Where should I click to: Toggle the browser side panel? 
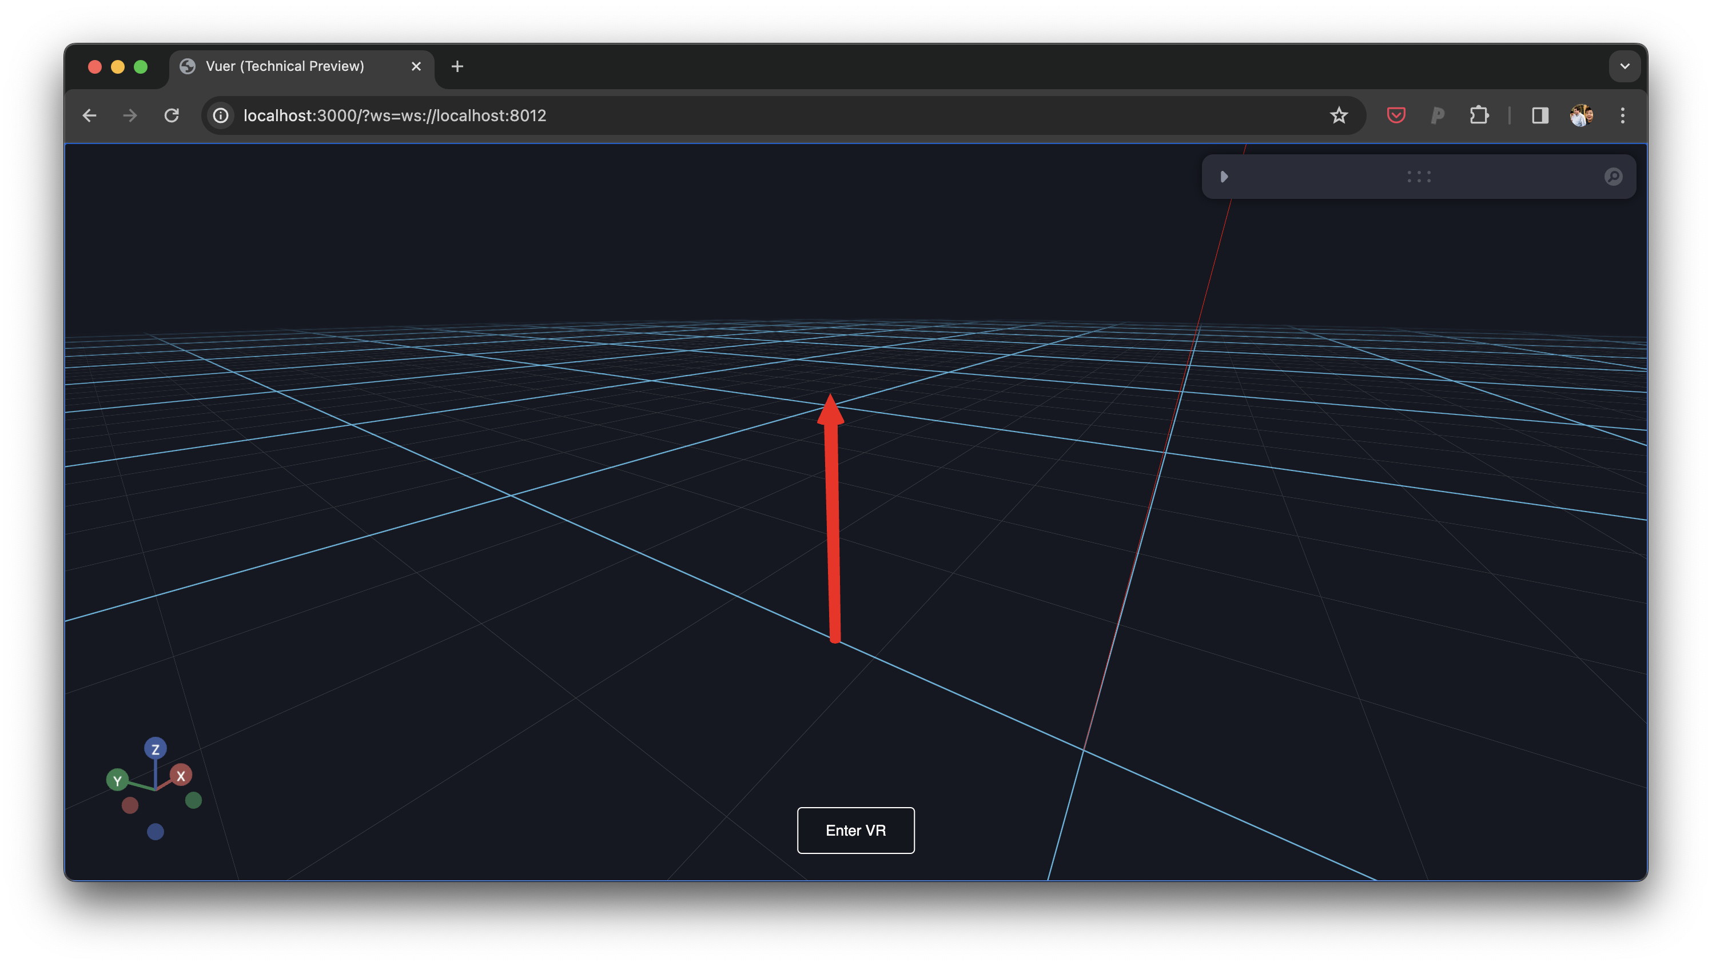[x=1540, y=115]
